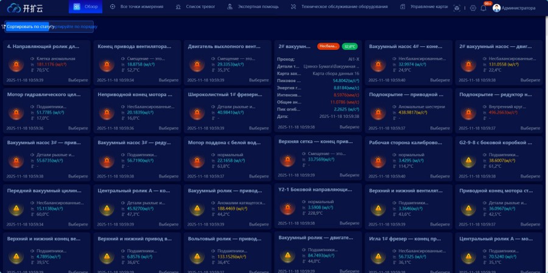Open the 'Обзор' tab
The image size is (548, 273).
(x=86, y=7)
